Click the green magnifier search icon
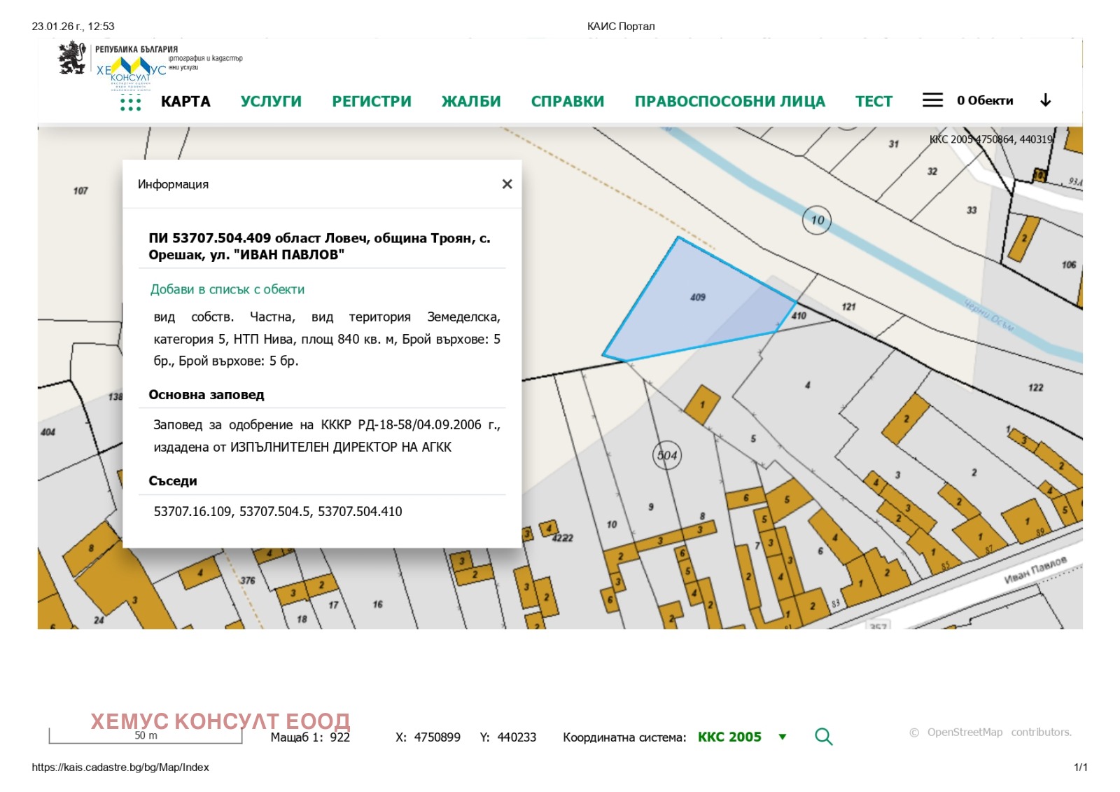Image resolution: width=1120 pixels, height=792 pixels. 823,737
